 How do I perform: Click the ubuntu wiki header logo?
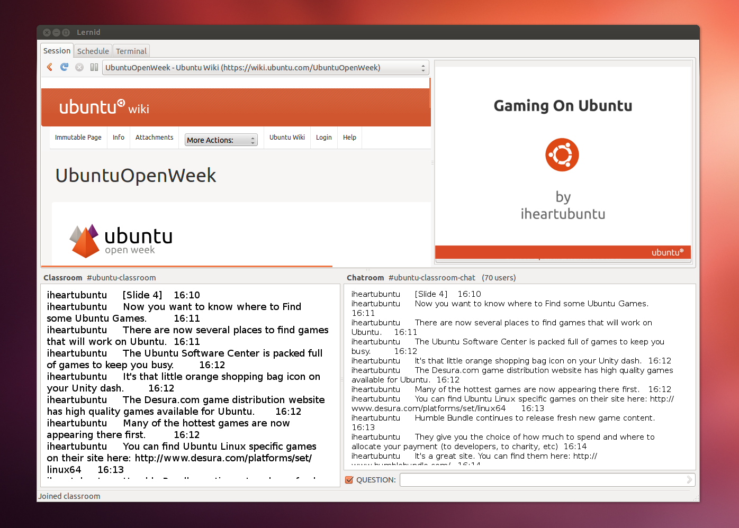tap(104, 107)
